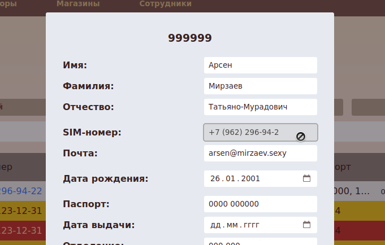Viewport: 385px width, 245px height.
Task: Click the blue 296-94-22 phone link
Action: 21,191
